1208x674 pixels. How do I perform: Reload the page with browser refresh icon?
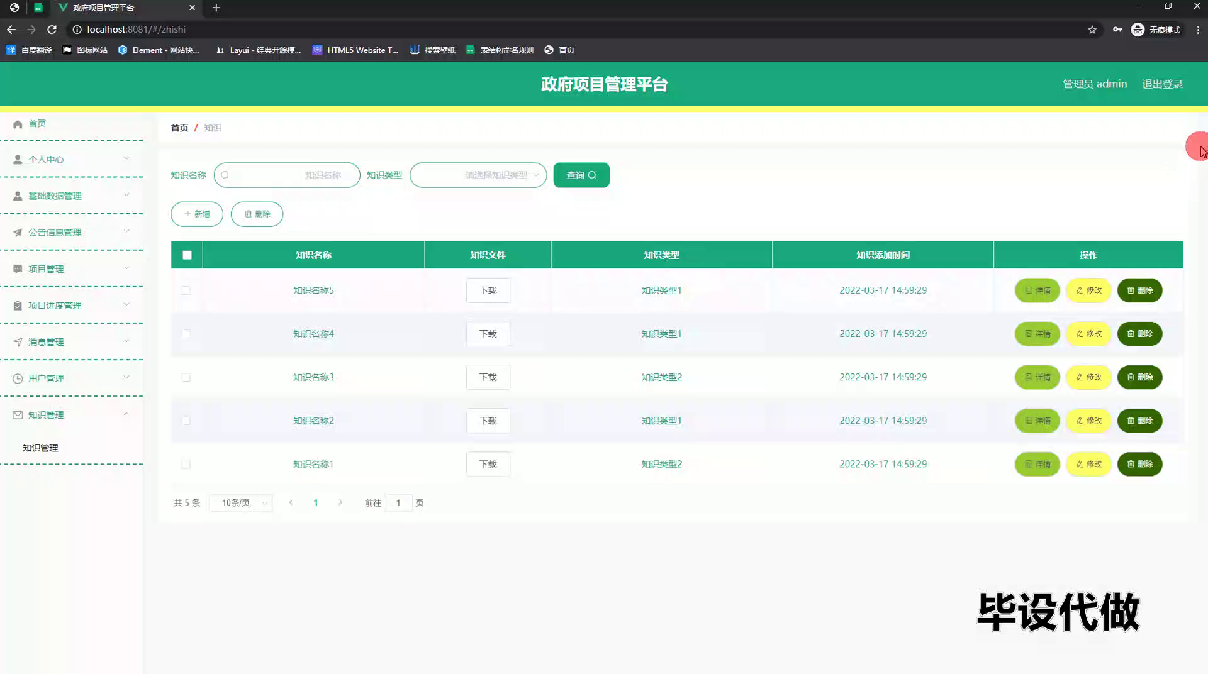click(52, 30)
